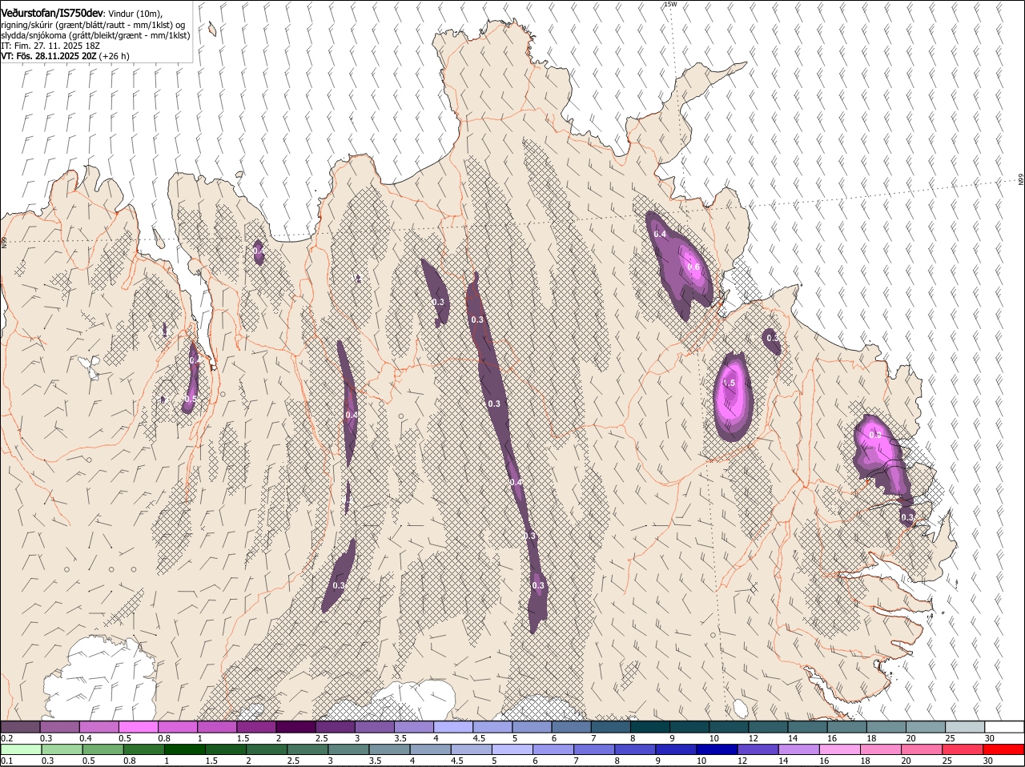Click the initial time line 'IT: Fim. 27. 11. 2025 18Z'

50,46
